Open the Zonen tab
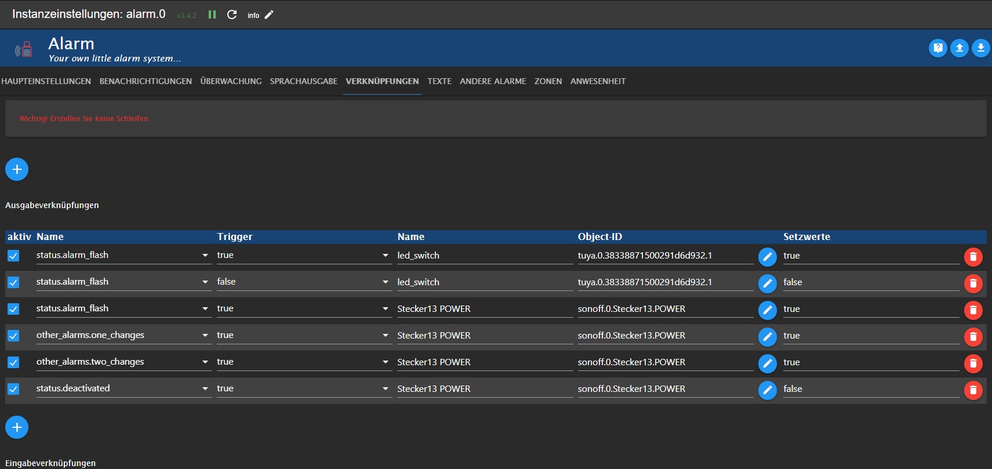Screen dimensions: 992x469 (x=548, y=81)
